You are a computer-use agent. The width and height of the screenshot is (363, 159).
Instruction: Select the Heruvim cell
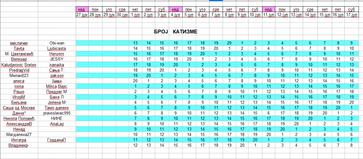(57, 54)
